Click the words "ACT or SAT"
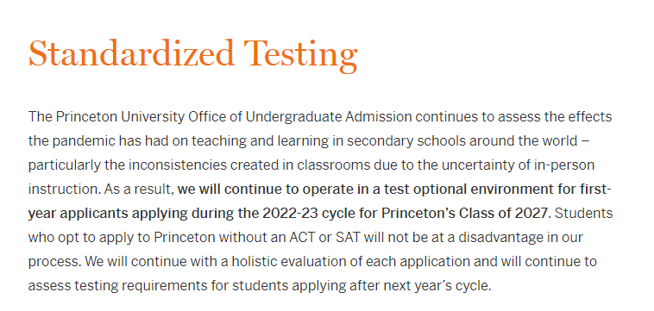Image resolution: width=654 pixels, height=311 pixels. [325, 238]
